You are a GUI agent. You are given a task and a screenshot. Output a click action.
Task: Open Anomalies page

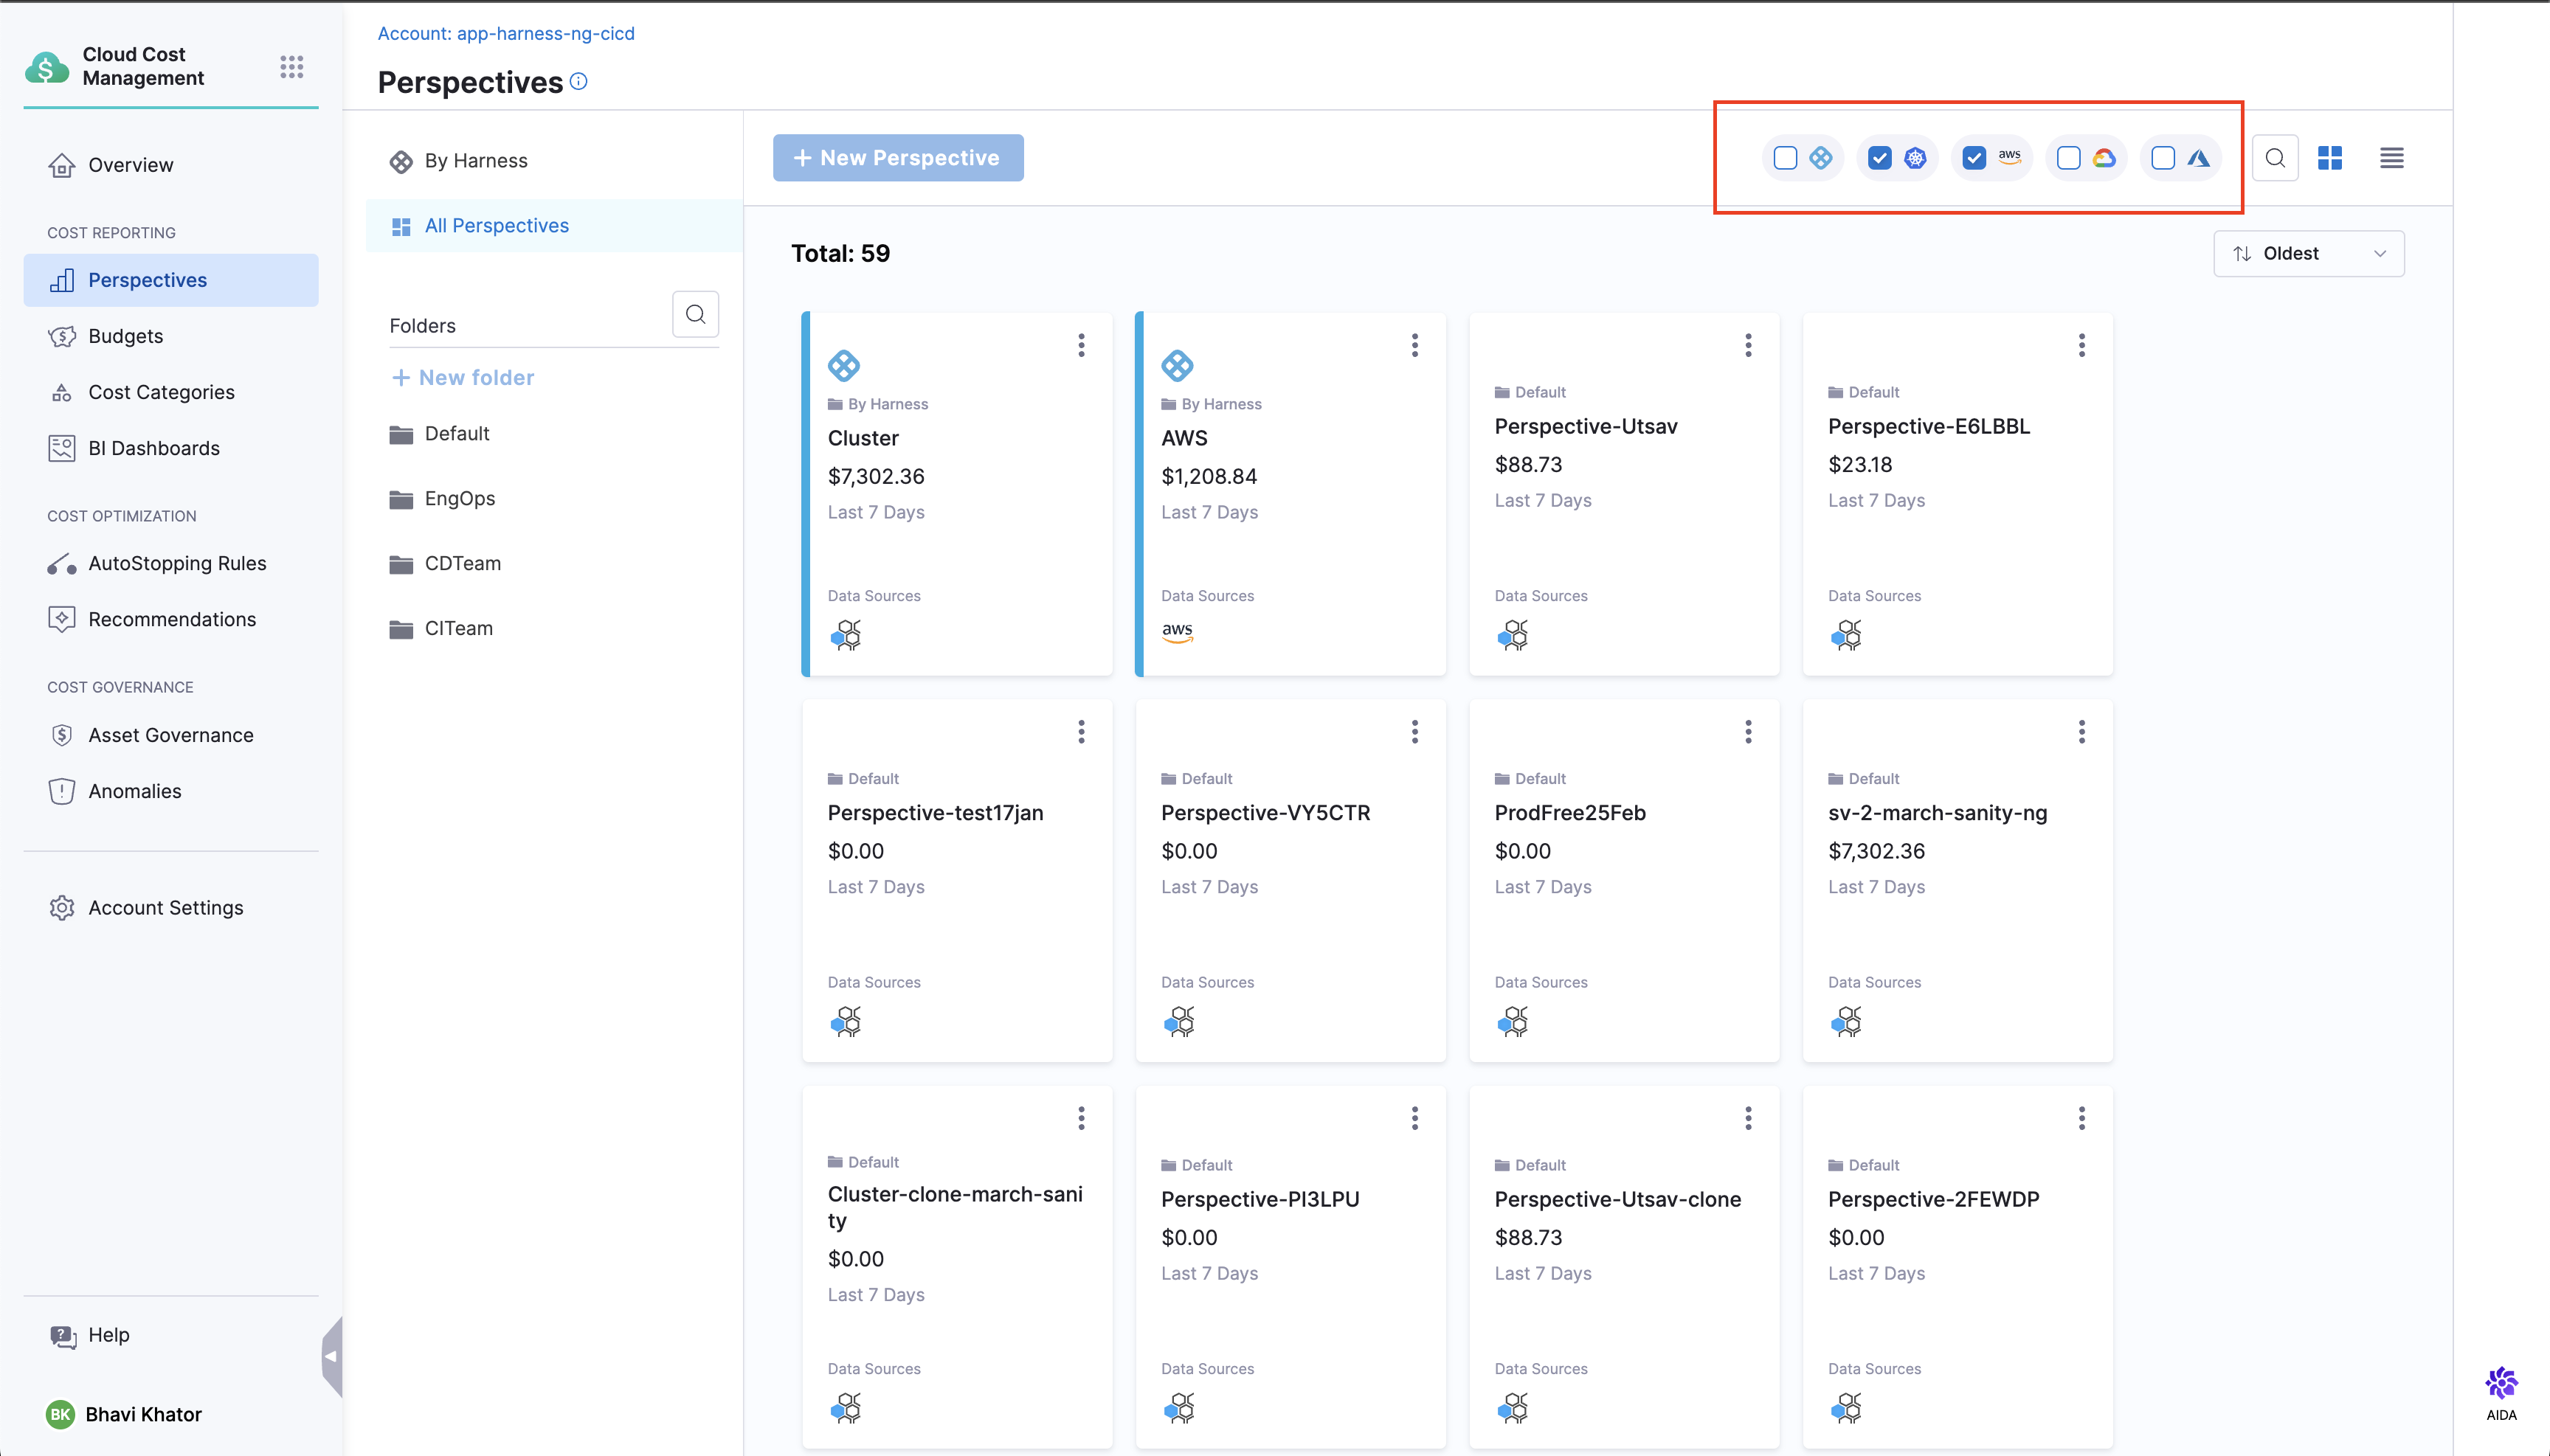pyautogui.click(x=171, y=791)
